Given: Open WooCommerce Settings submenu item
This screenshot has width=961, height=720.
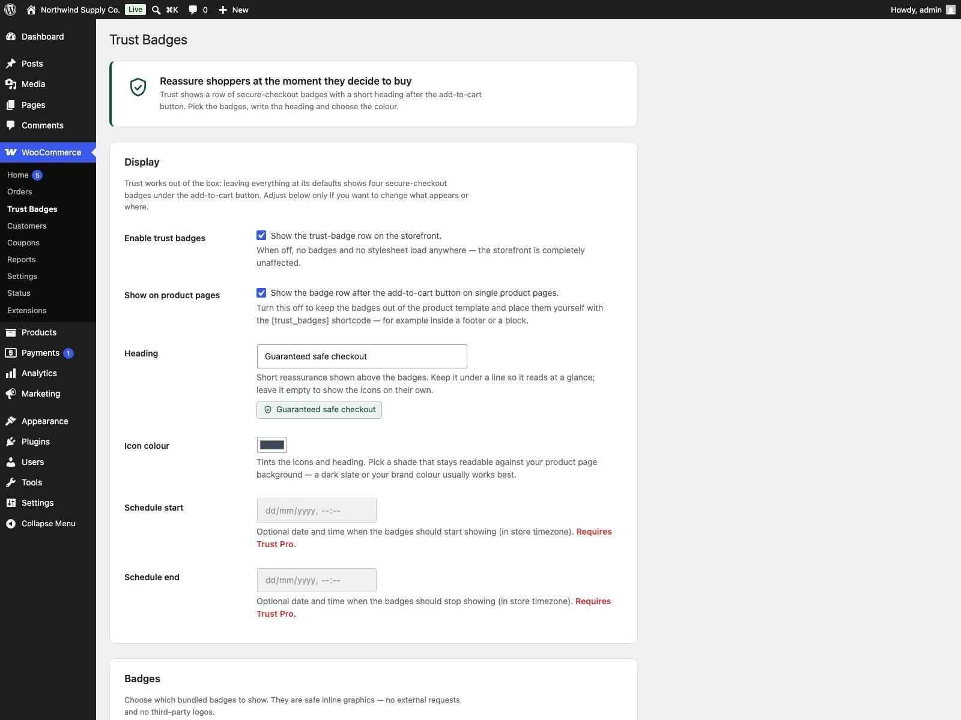Looking at the screenshot, I should pos(22,276).
